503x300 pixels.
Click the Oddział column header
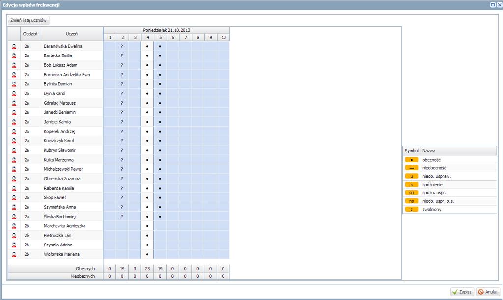[30, 34]
